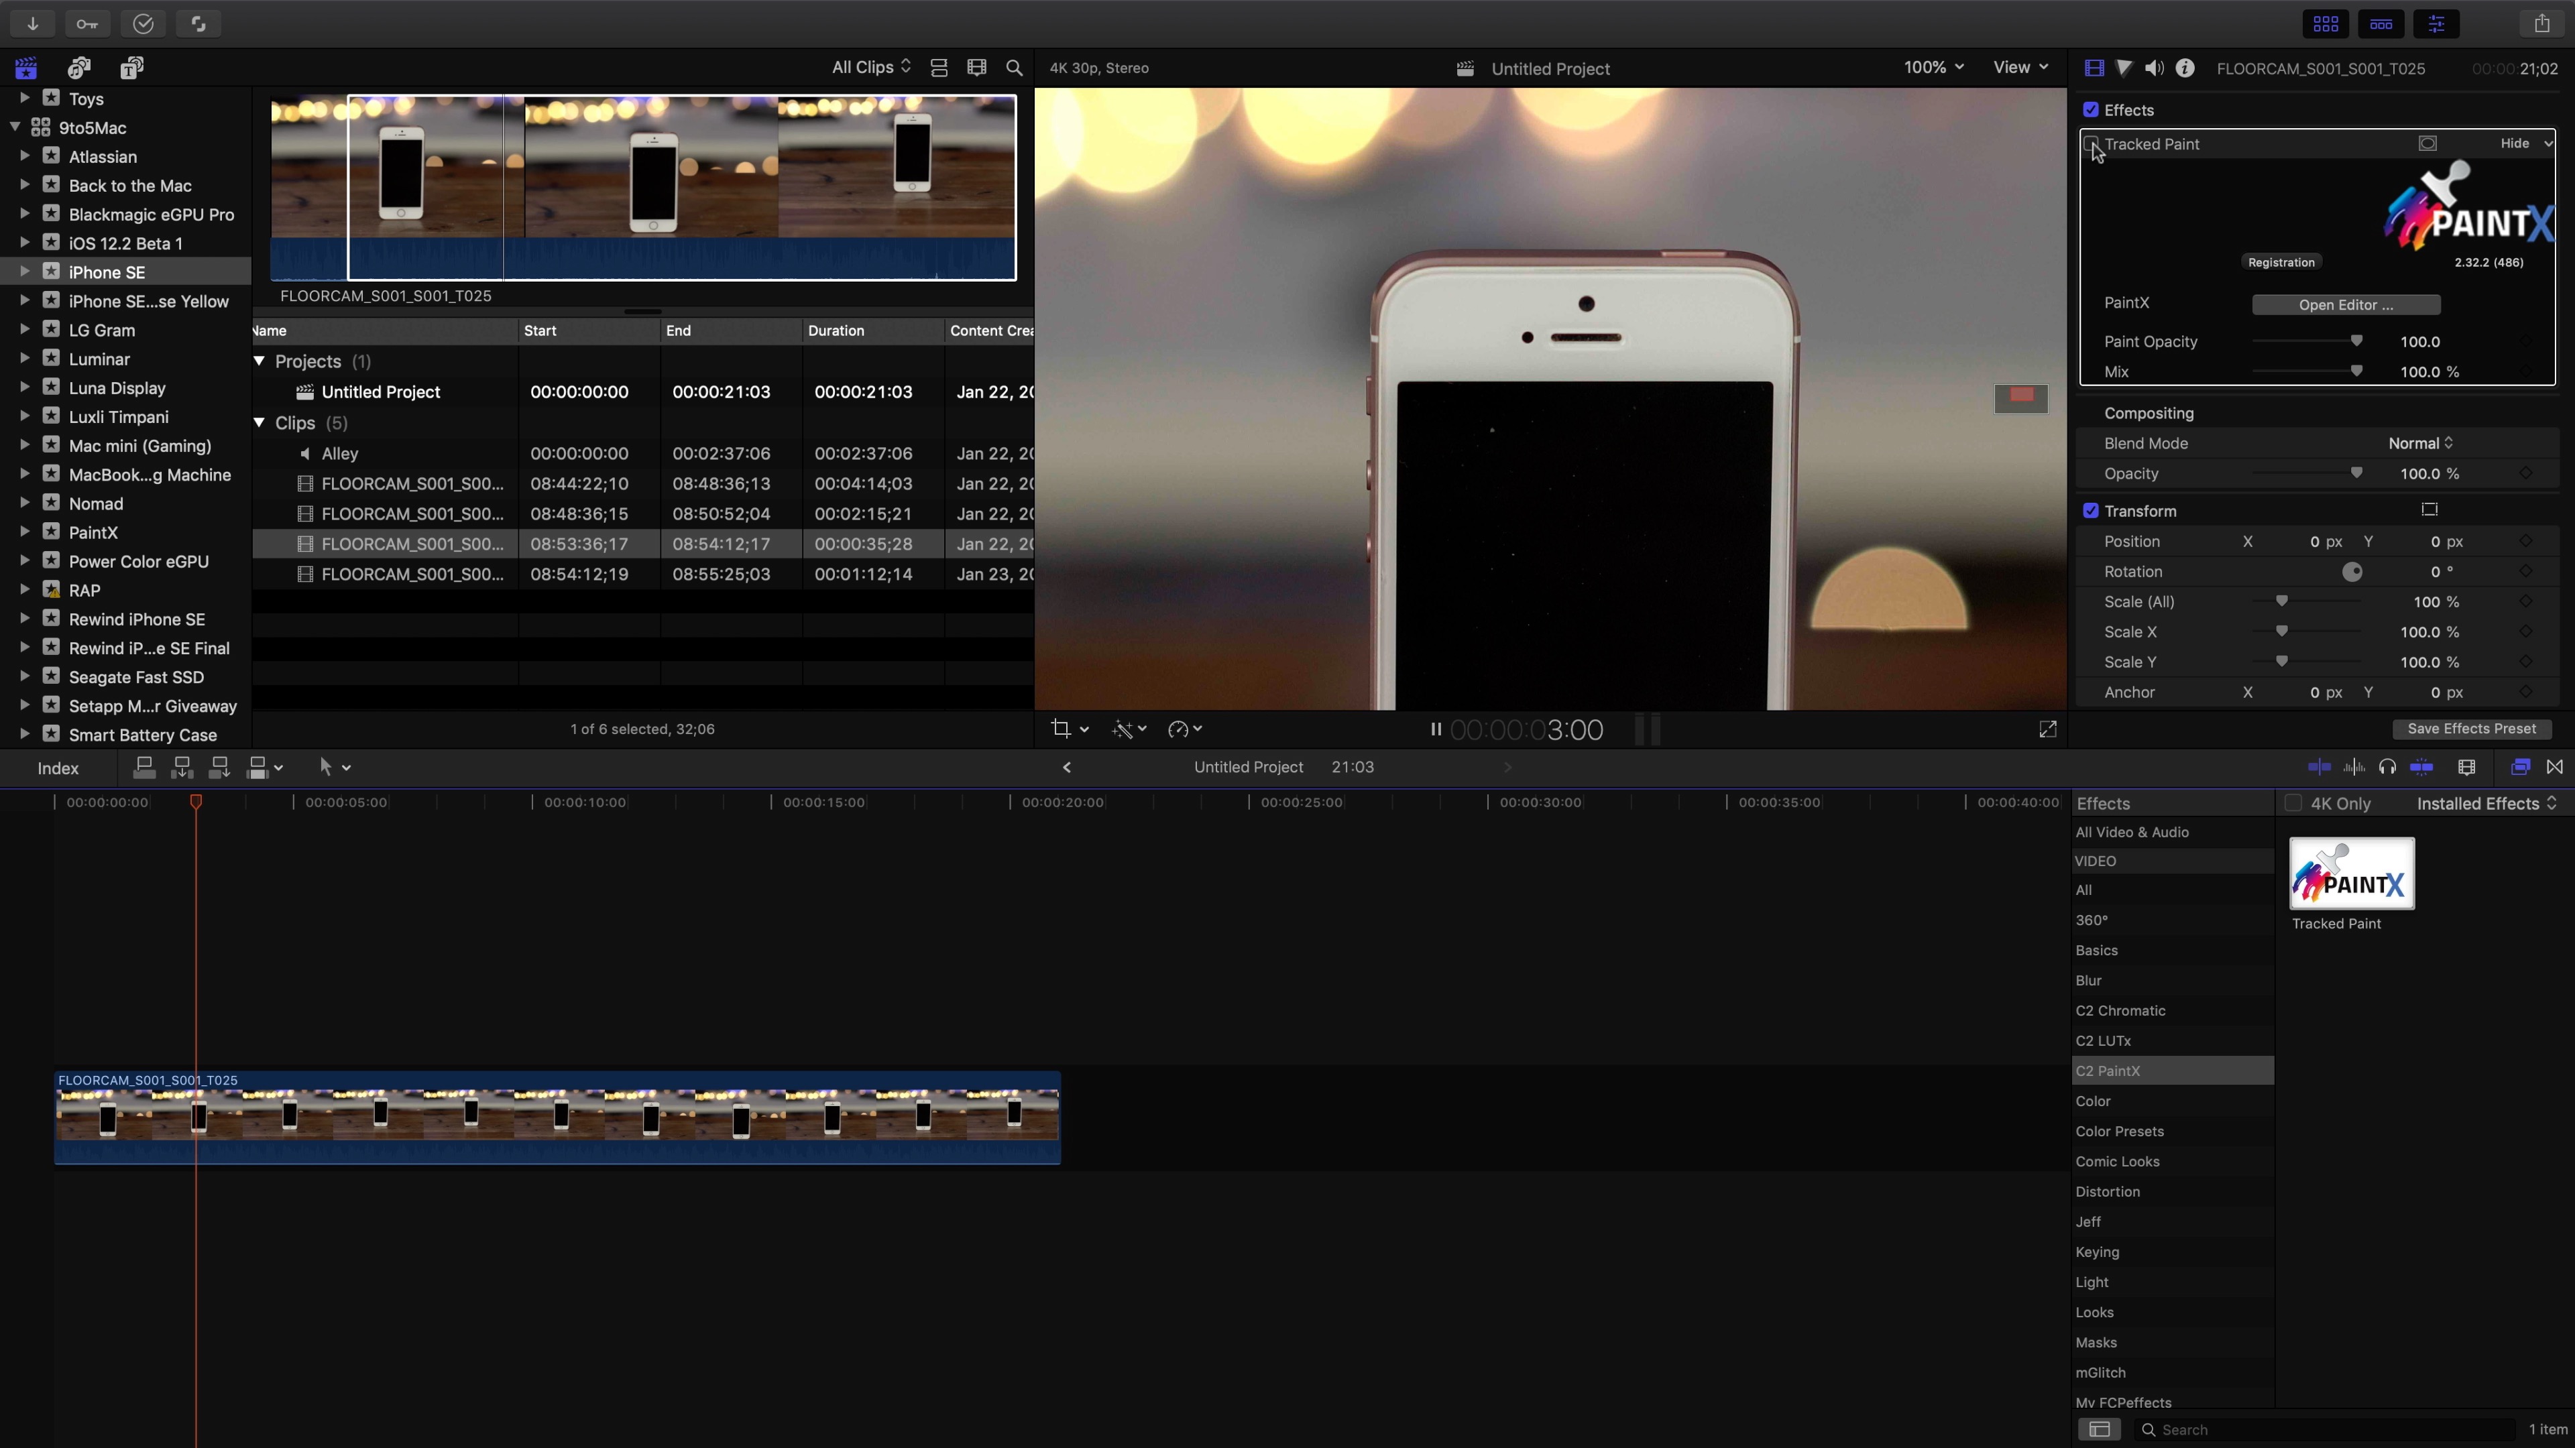Open the Keyword editor key icon

[x=87, y=24]
